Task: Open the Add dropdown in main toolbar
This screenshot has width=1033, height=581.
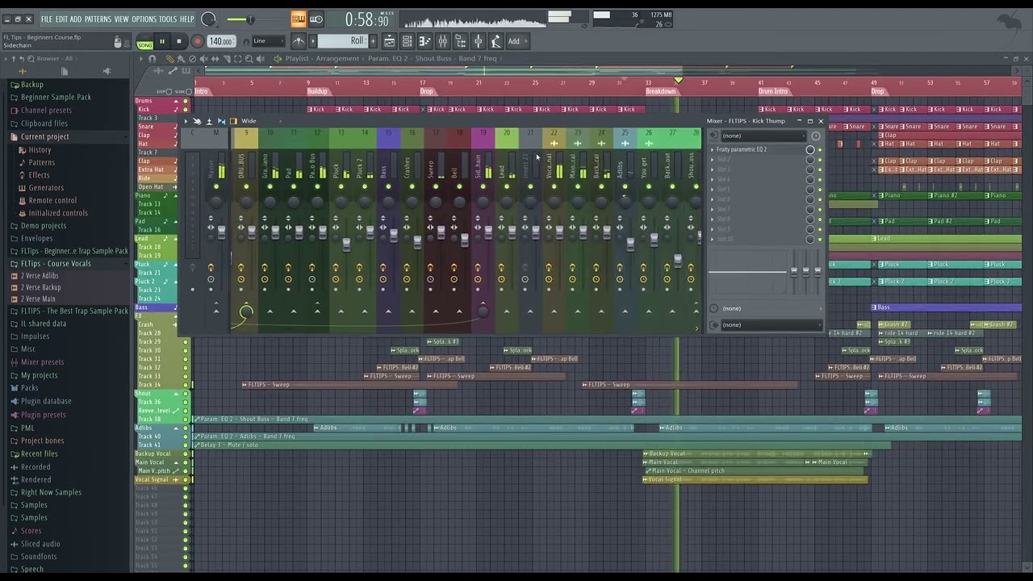Action: (x=516, y=41)
